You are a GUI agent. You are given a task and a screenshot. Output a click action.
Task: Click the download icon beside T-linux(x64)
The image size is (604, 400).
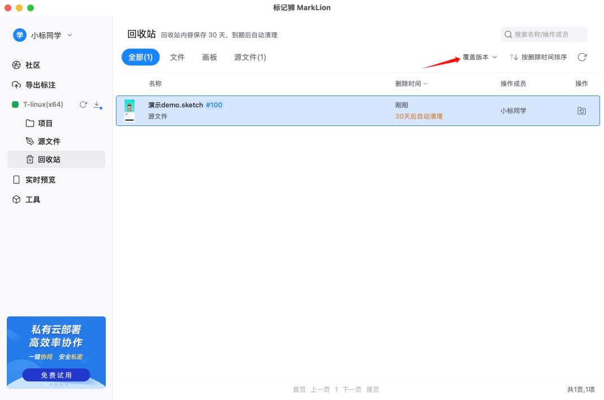96,105
